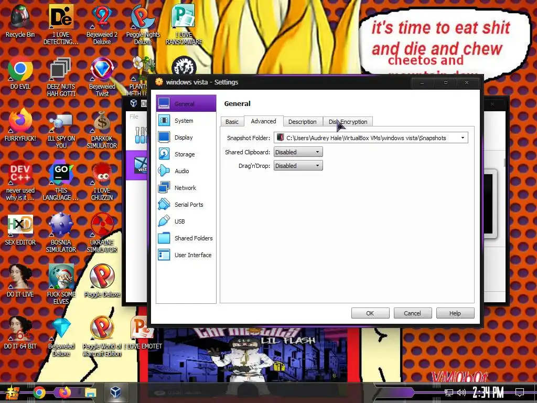Viewport: 537px width, 403px height.
Task: Select the Peggle World of Warcraft Edition icon
Action: [x=102, y=337]
